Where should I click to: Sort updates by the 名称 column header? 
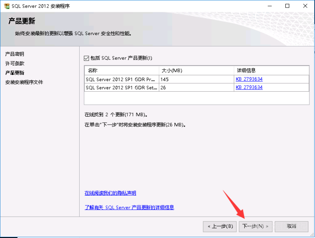pyautogui.click(x=122, y=70)
